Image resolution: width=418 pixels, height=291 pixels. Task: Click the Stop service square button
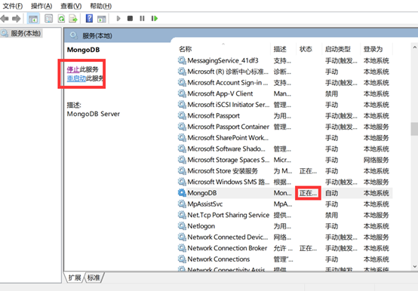tap(130, 18)
